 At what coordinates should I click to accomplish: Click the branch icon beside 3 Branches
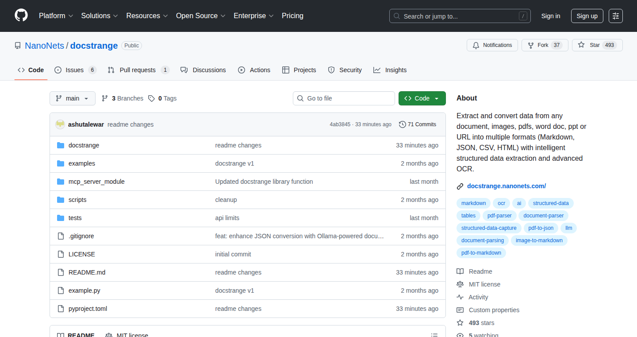click(x=105, y=98)
